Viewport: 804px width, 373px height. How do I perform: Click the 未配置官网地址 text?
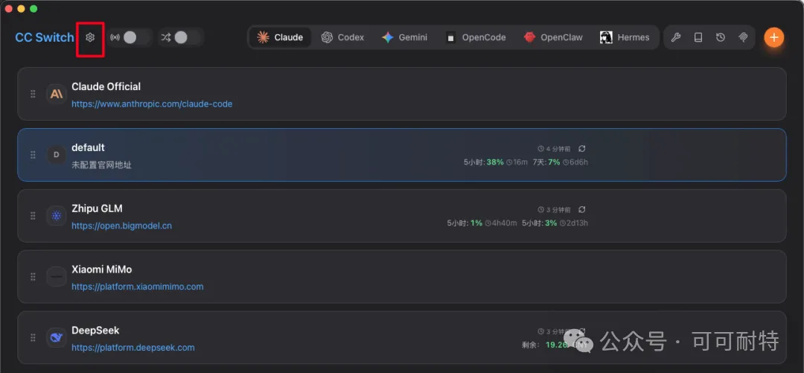point(101,165)
